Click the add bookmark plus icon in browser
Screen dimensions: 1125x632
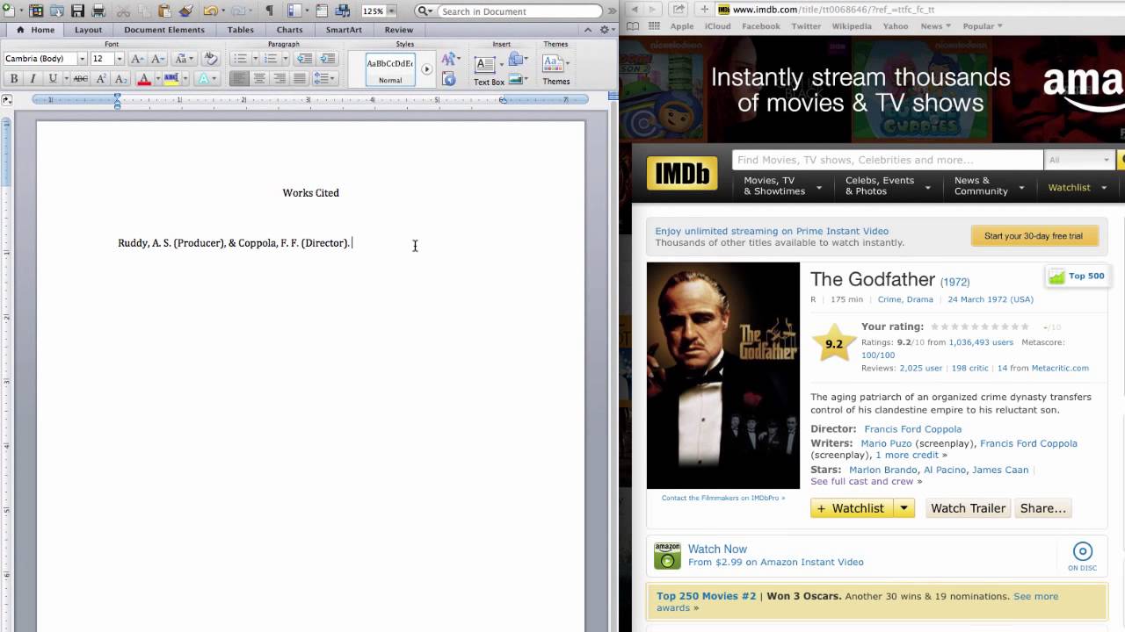tap(704, 9)
